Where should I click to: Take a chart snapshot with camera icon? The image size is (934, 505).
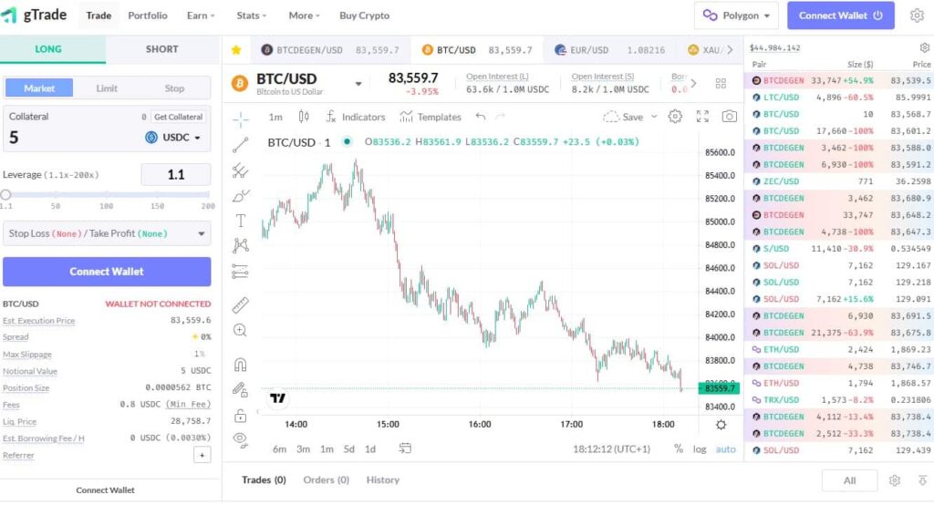729,117
